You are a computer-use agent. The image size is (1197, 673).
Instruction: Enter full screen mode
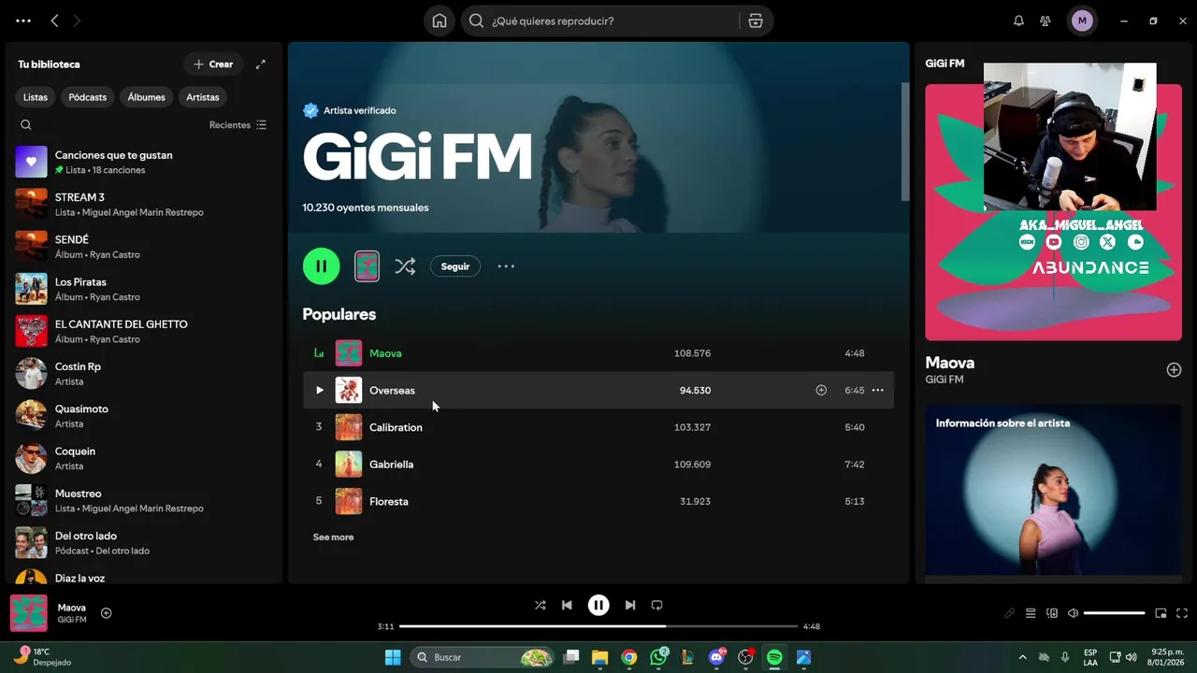point(1182,613)
